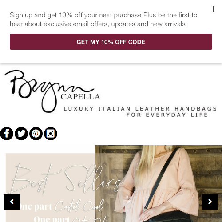222x222 pixels.
Task: Click the One part Coastal Cool caption
Action: coord(61,206)
